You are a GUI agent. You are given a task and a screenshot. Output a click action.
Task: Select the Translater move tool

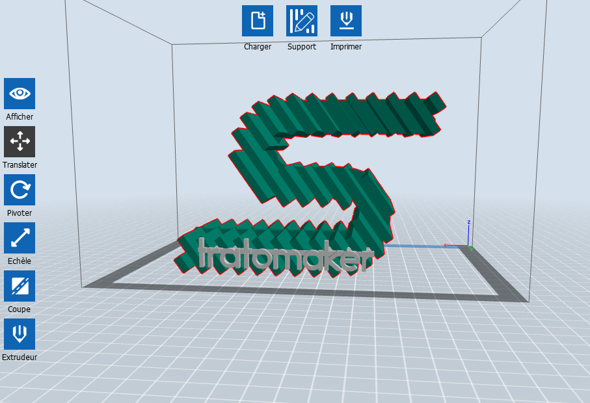20,142
